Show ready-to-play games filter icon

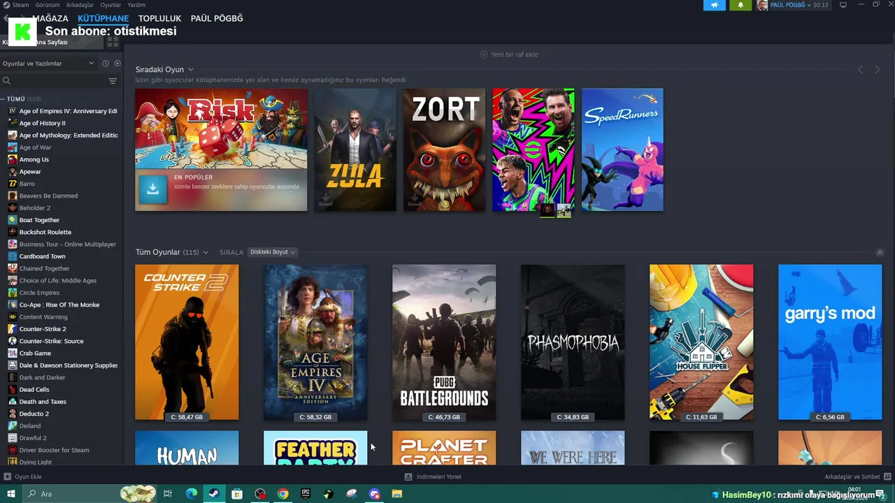[x=117, y=64]
